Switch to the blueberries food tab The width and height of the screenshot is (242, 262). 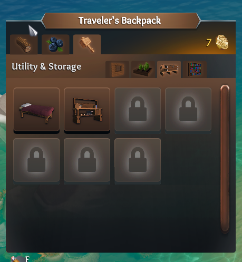[55, 44]
